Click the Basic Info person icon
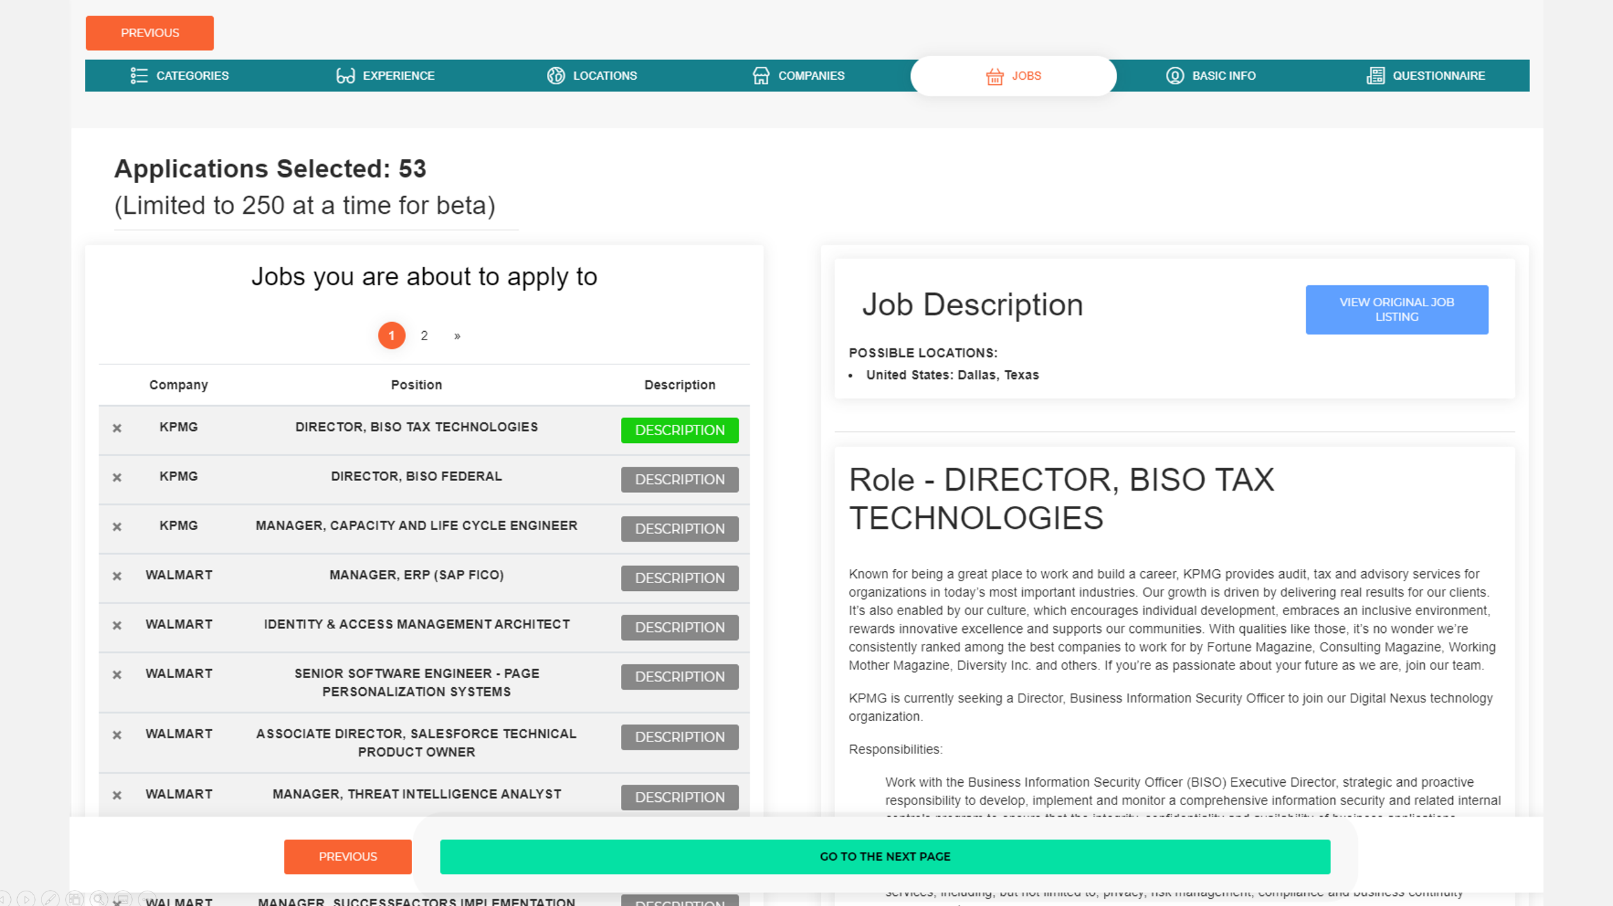 [x=1175, y=76]
